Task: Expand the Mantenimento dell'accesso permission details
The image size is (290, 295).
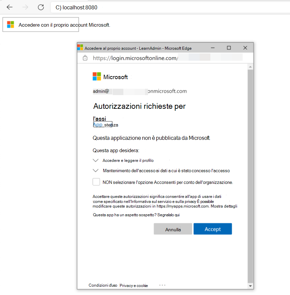Action: pos(96,170)
